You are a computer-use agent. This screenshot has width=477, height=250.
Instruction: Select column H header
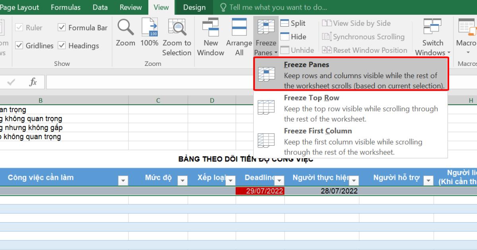471,101
